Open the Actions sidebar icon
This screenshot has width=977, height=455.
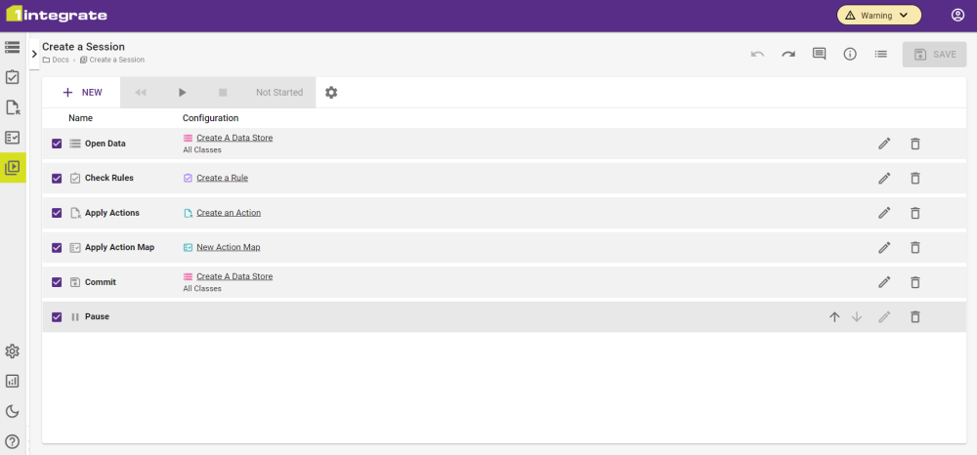(13, 107)
